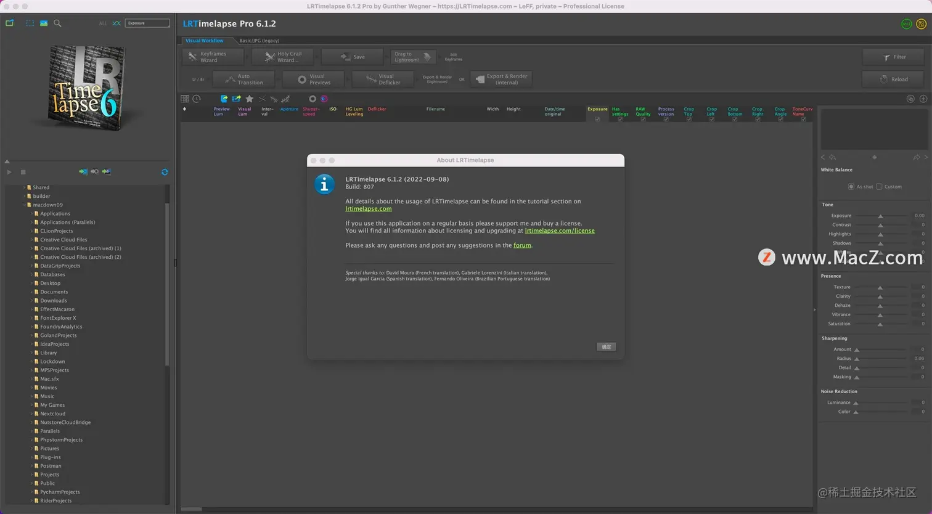The image size is (932, 514).
Task: Click the previous keyframe left chevron
Action: tap(822, 157)
